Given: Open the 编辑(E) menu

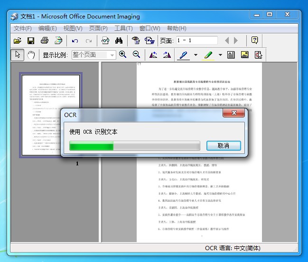Looking at the screenshot, I should coord(47,28).
